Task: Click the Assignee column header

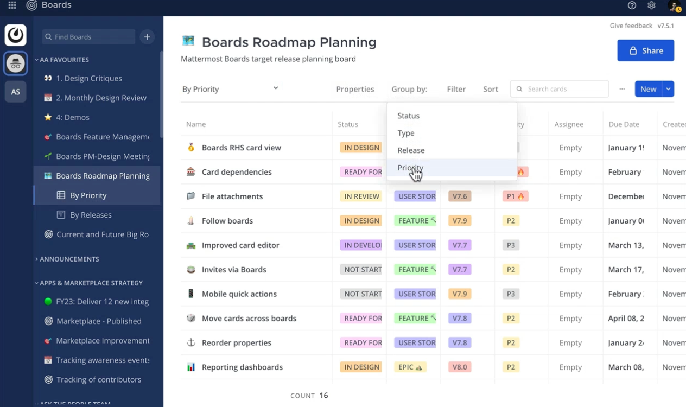Action: [569, 124]
